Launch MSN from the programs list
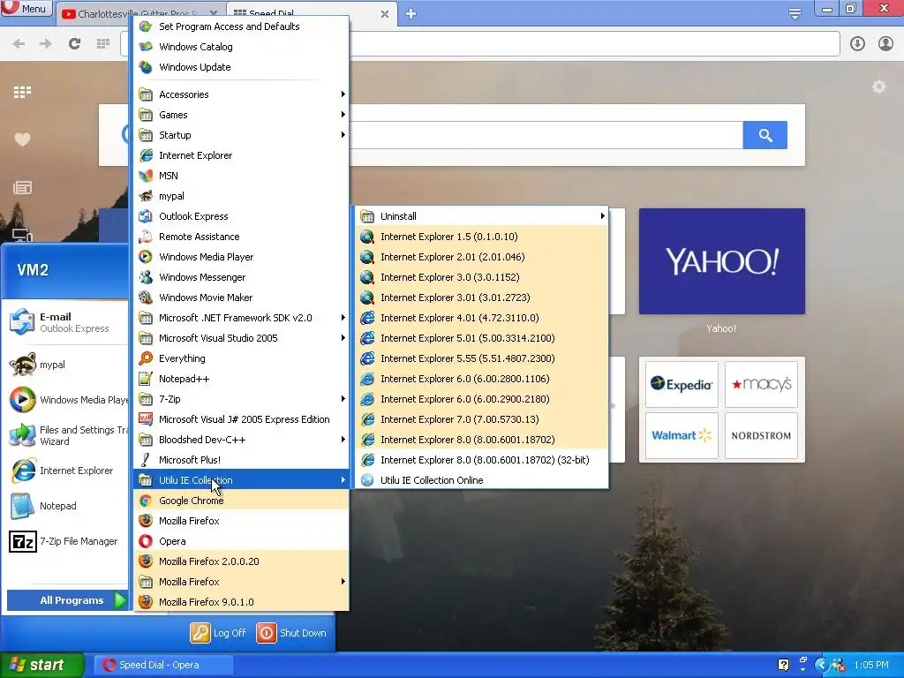904x678 pixels. [241, 176]
